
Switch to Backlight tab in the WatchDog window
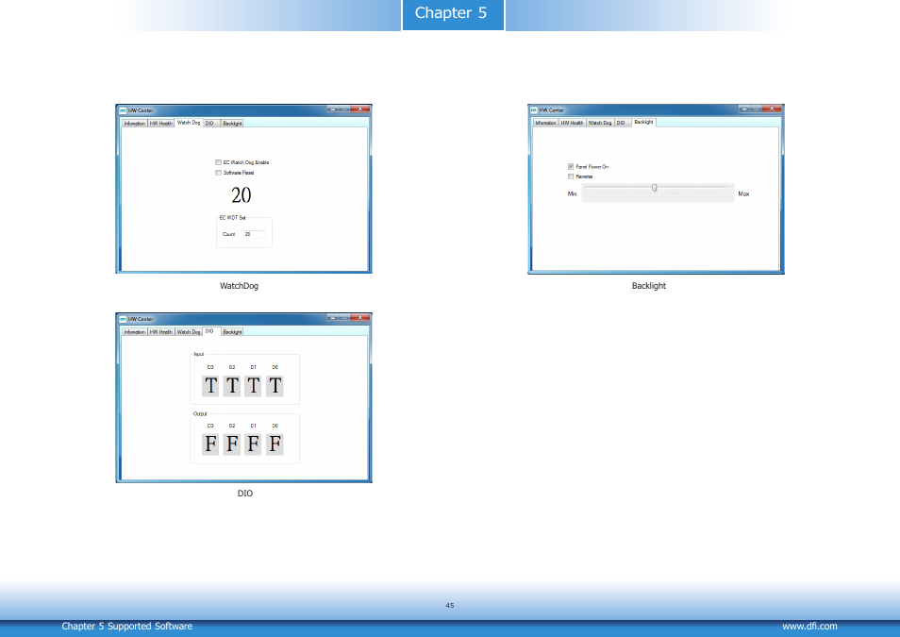232,123
